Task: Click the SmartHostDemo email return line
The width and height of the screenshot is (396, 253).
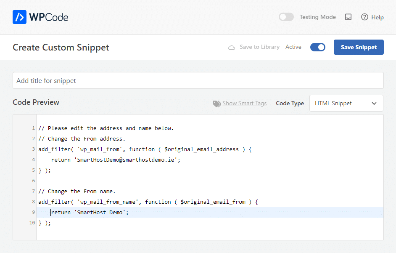Action: point(116,160)
